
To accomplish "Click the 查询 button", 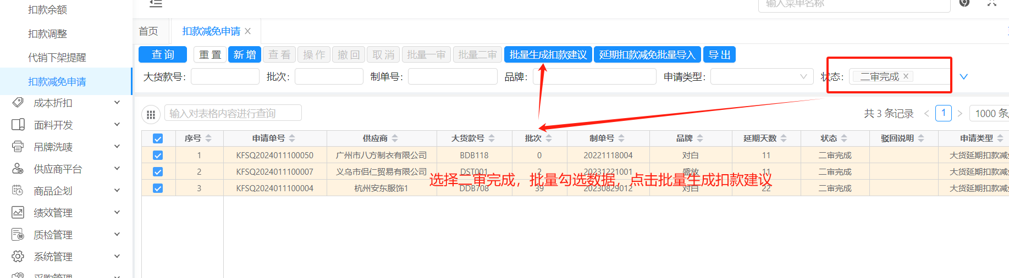I will point(163,55).
